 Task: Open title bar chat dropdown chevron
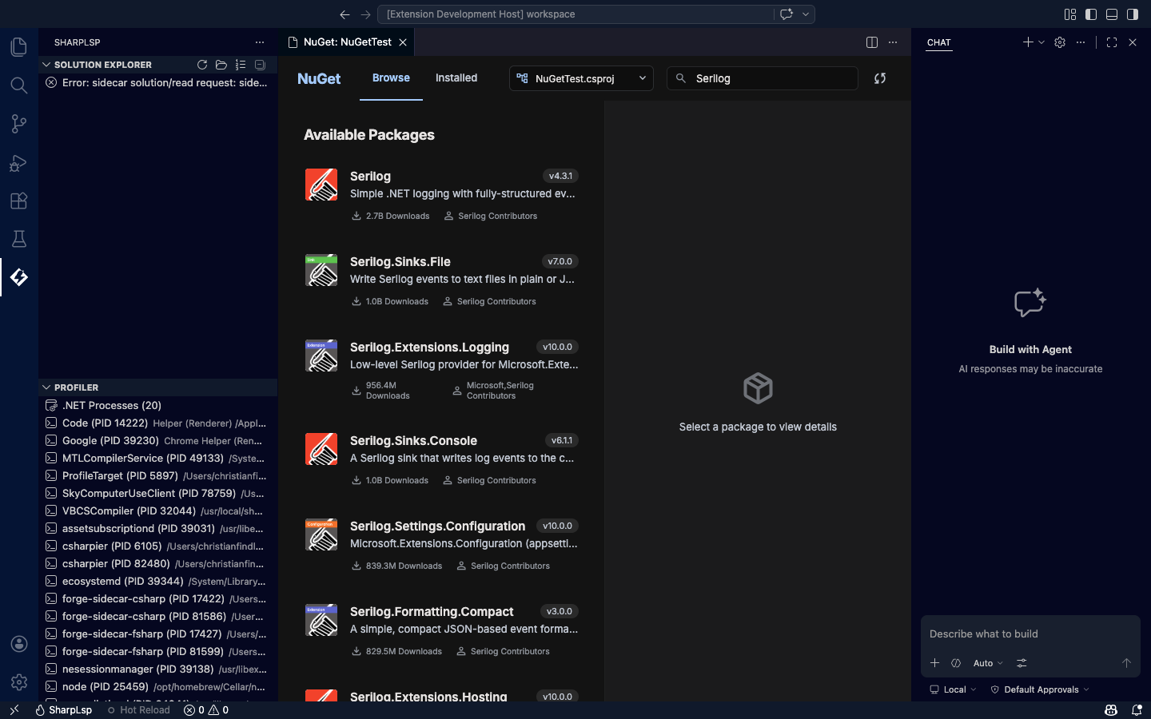coord(806,14)
